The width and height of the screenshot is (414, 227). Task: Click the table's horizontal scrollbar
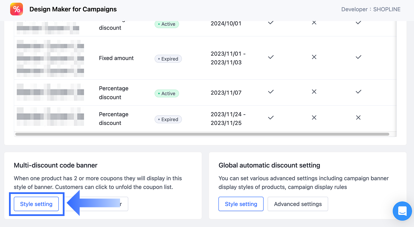(x=202, y=134)
